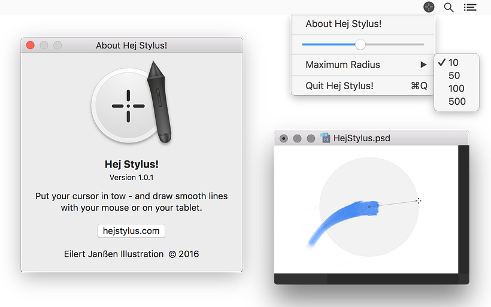The image size is (491, 307).
Task: Close the About Hej Stylus! window
Action: [x=31, y=45]
